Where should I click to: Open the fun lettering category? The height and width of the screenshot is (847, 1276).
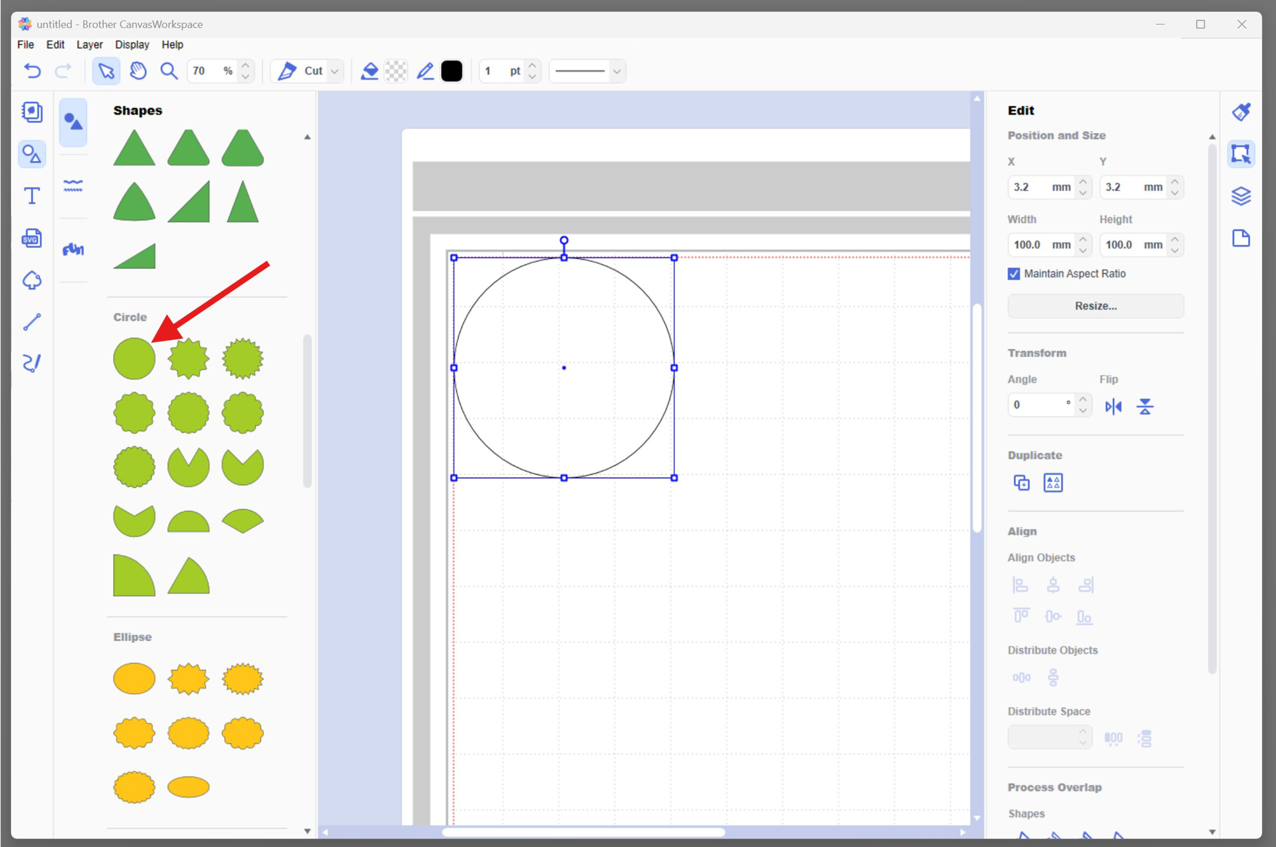coord(73,250)
